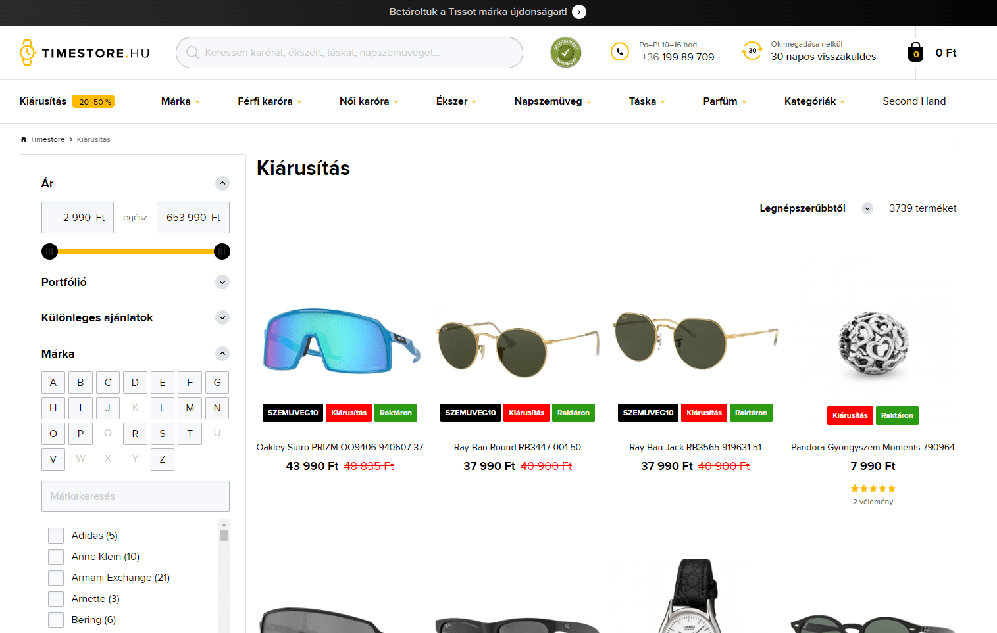997x633 pixels.
Task: Click the Oakley Sutro sunglasses image
Action: coord(340,340)
